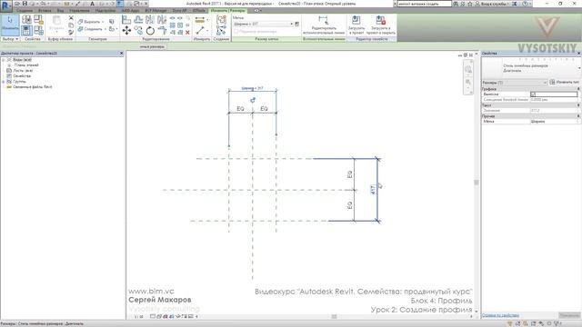582x327 pixels.
Task: Click the Move tool cross-arrows icon
Action: (126, 30)
